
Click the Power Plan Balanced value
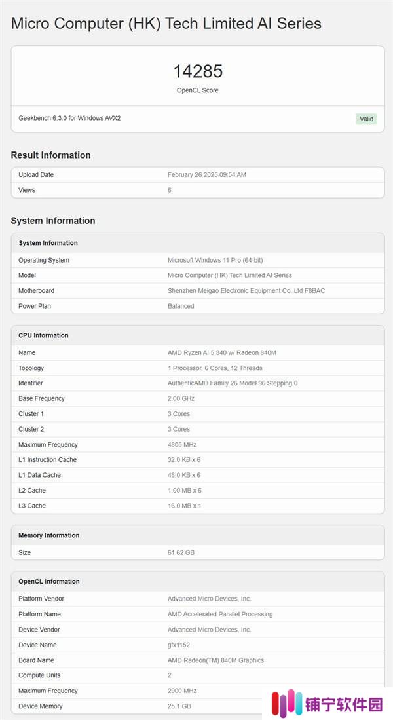click(181, 306)
